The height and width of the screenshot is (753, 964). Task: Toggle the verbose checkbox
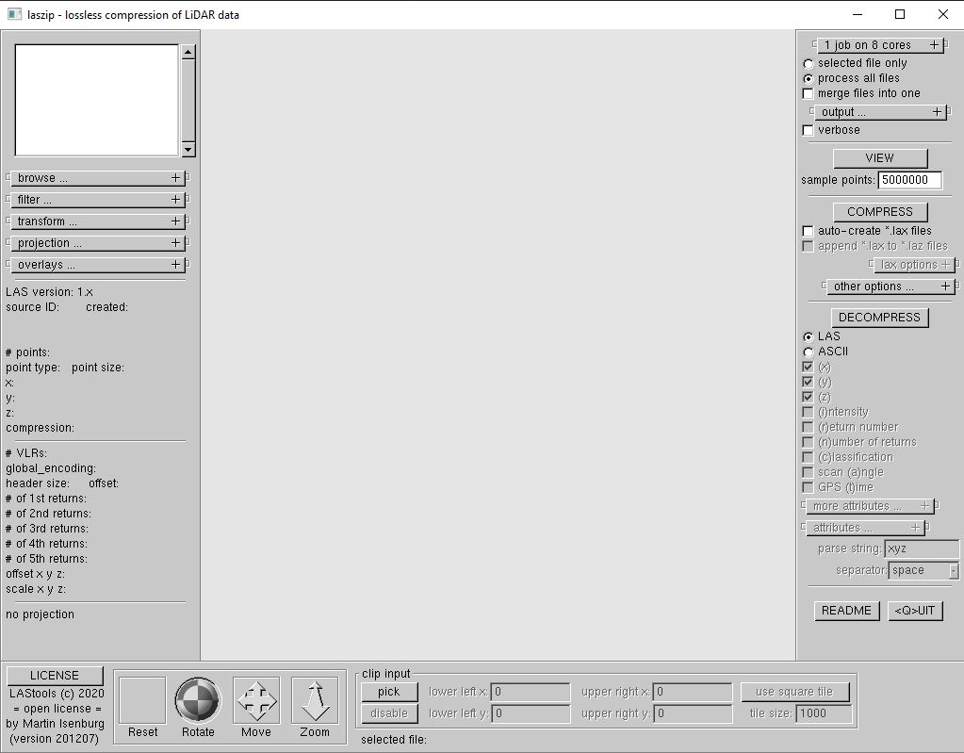tap(808, 130)
